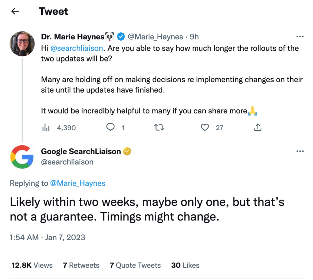Click the back arrow icon
The width and height of the screenshot is (313, 280).
pyautogui.click(x=15, y=11)
